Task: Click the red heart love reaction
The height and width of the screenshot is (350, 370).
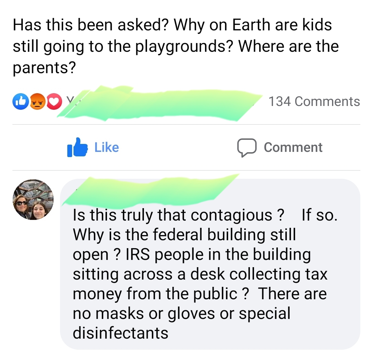Action: click(54, 102)
